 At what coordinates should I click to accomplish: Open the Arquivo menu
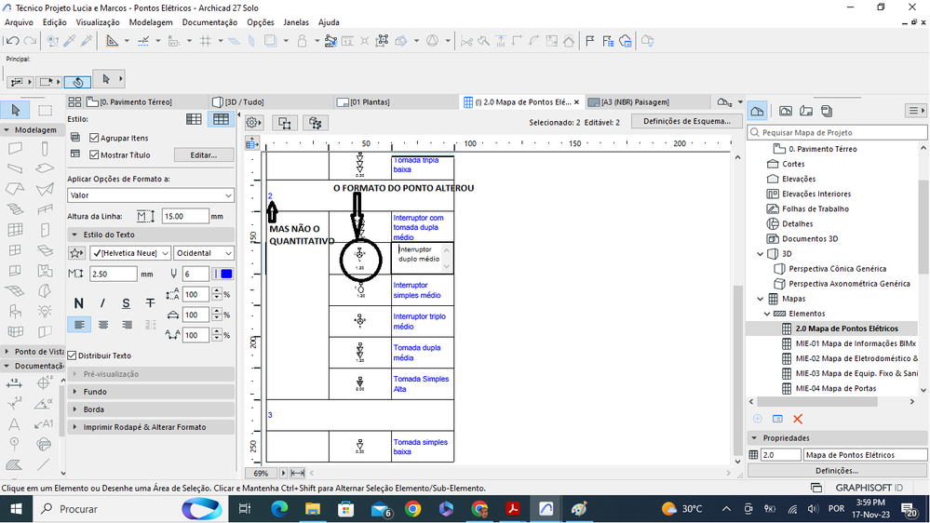(19, 22)
